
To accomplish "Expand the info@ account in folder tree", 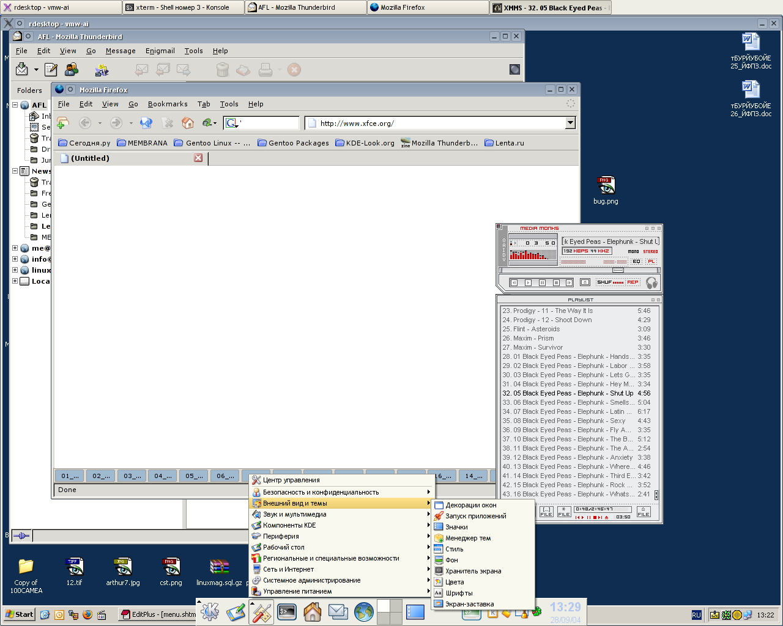I will pos(15,259).
